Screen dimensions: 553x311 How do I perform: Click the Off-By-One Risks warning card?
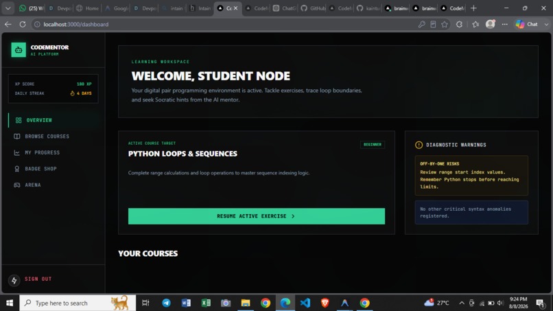[x=471, y=176]
